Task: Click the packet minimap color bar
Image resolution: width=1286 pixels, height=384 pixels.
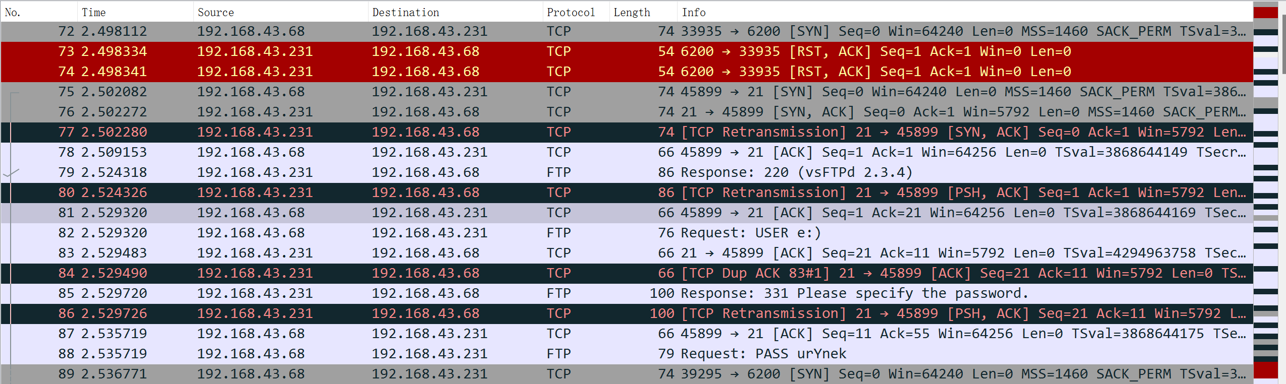Action: (1266, 194)
